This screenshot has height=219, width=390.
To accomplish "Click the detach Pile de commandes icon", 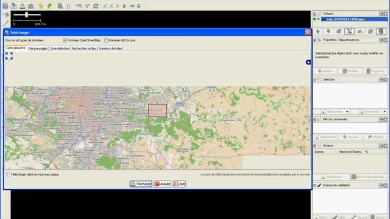I will [381, 119].
